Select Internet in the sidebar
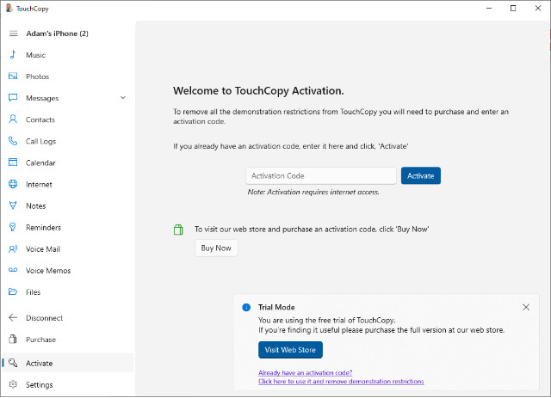Viewport: 551px width, 398px height. [x=68, y=184]
